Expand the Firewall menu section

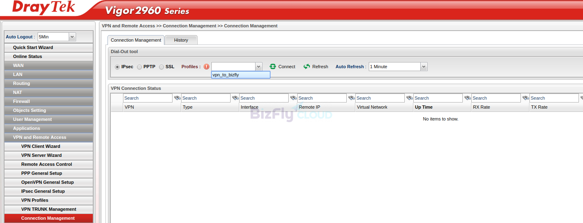49,101
